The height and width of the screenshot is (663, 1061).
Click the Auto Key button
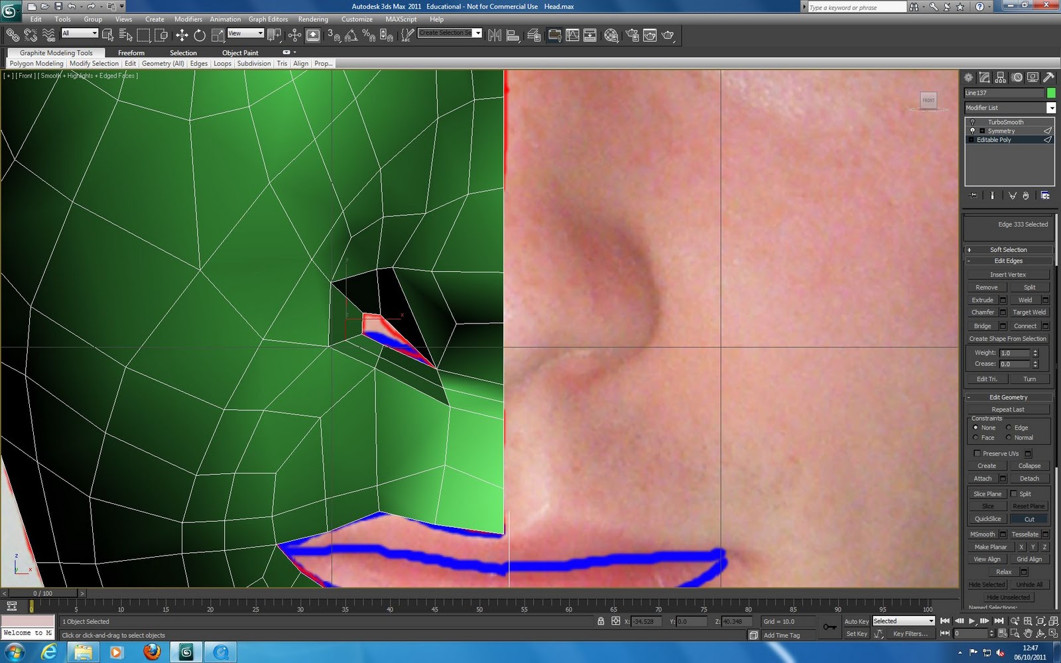[x=856, y=621]
